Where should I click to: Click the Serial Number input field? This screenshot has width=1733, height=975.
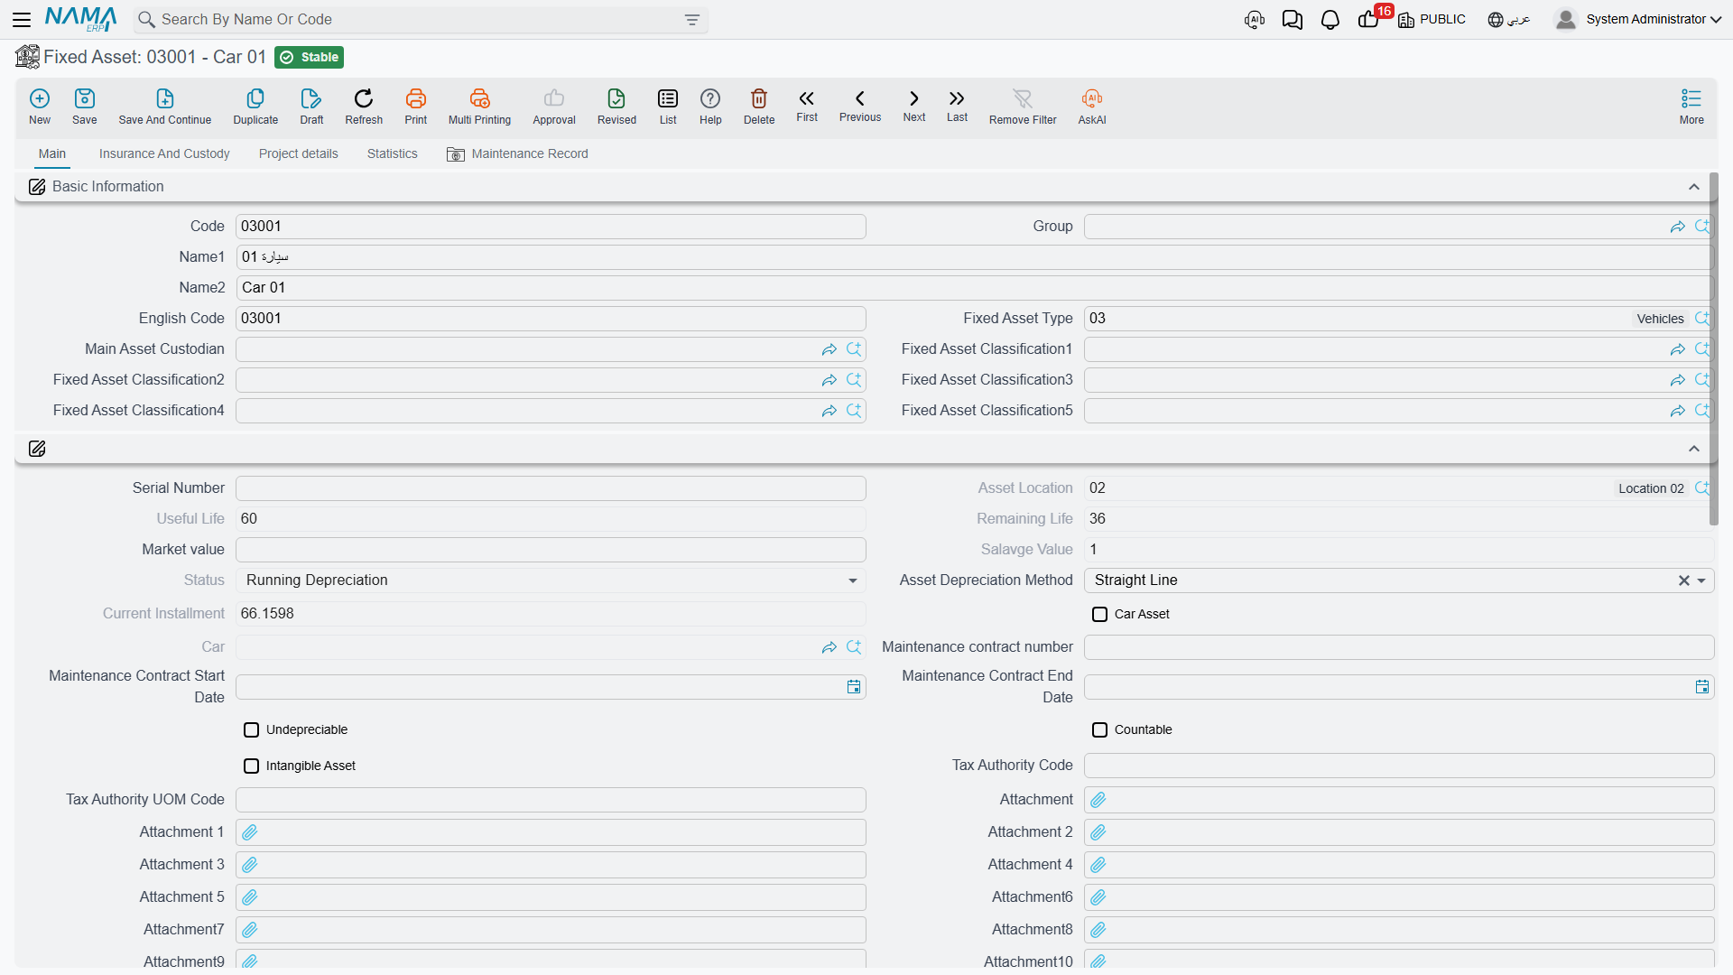tap(551, 488)
